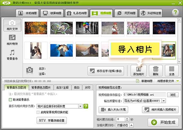Click the green help question mark icon
This screenshot has height=130, width=183.
pyautogui.click(x=175, y=12)
